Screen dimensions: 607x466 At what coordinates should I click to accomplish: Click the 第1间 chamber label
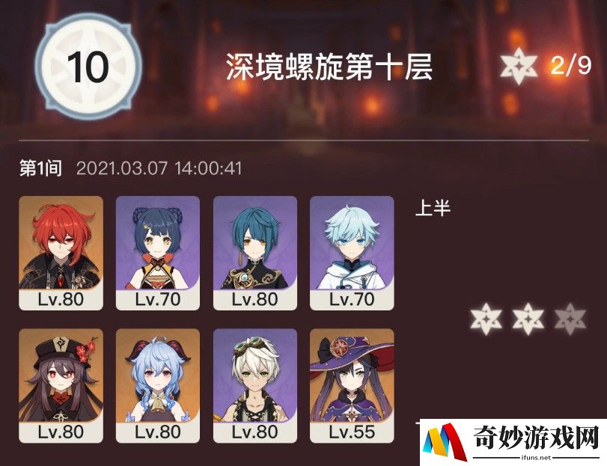click(40, 168)
